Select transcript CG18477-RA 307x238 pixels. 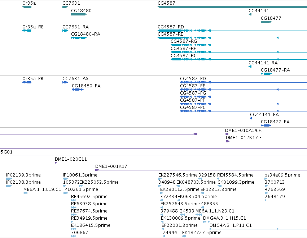[266, 74]
